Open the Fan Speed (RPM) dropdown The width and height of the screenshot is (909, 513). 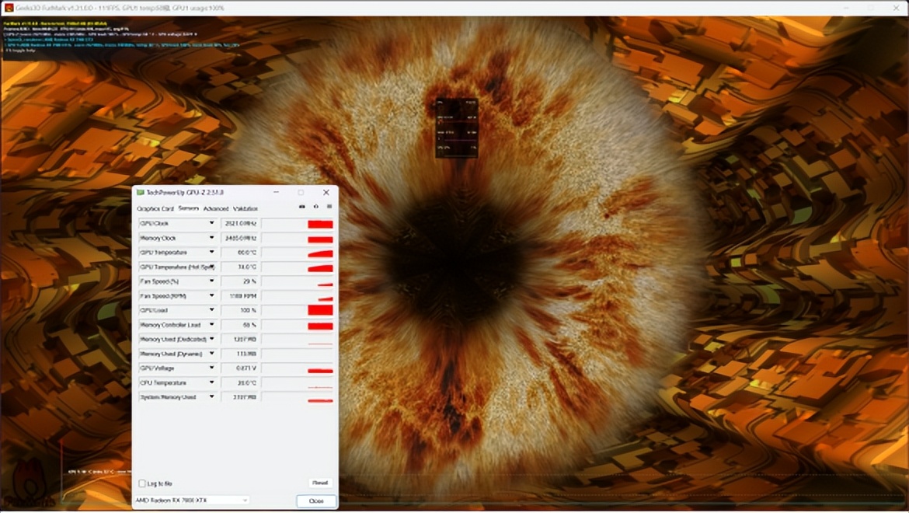pos(211,295)
